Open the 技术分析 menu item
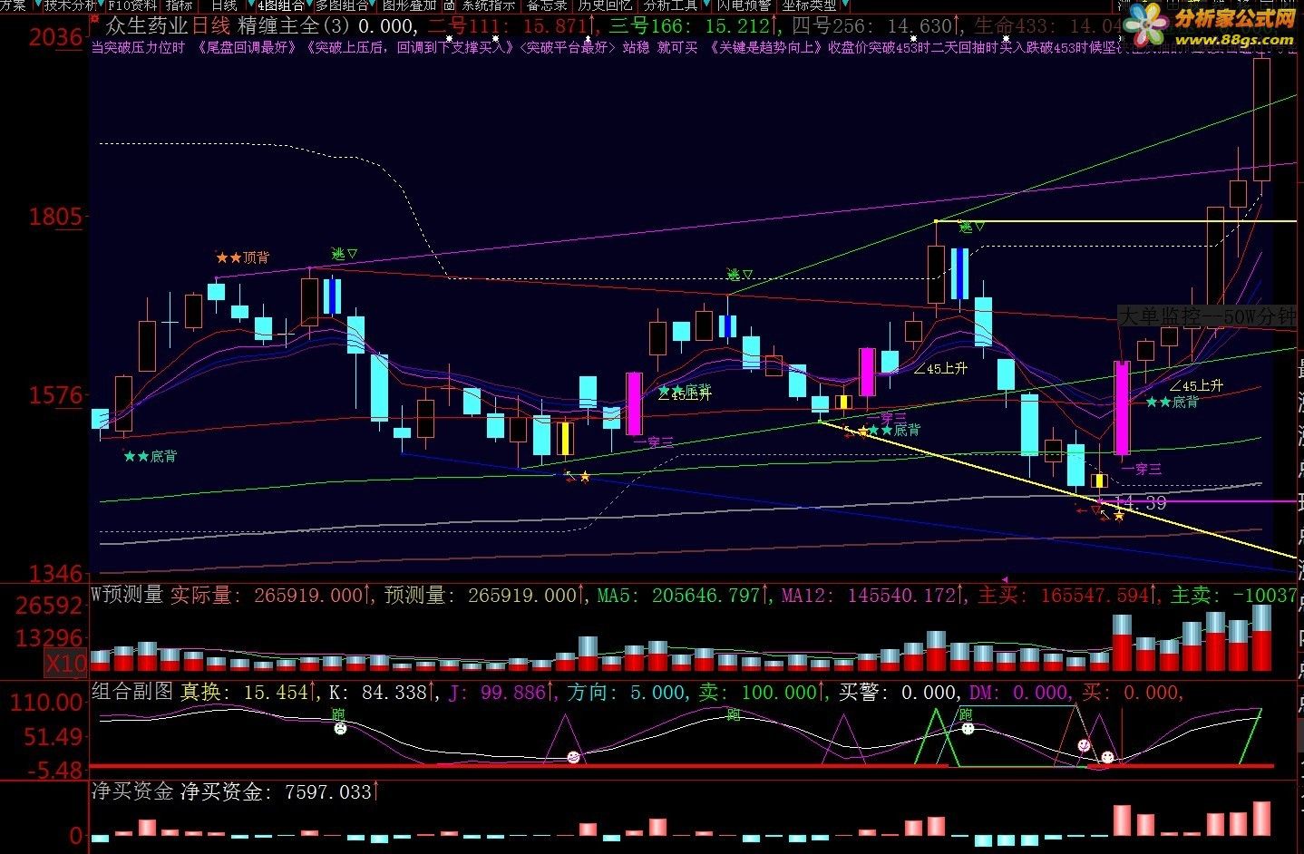 [71, 5]
